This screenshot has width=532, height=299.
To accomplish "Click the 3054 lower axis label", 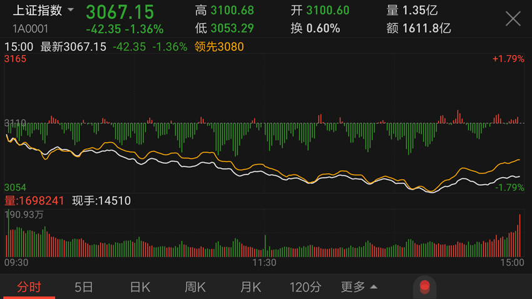I will pyautogui.click(x=15, y=188).
